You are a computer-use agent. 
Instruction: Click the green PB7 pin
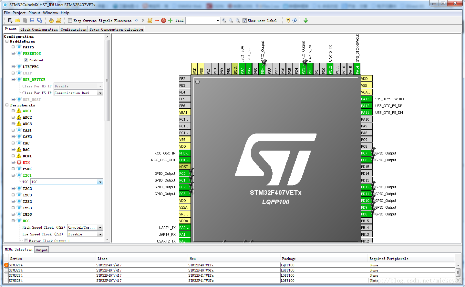tap(242, 69)
